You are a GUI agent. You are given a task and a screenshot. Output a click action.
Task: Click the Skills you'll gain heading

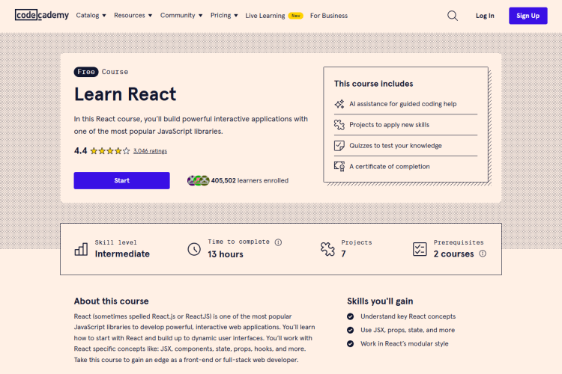380,301
